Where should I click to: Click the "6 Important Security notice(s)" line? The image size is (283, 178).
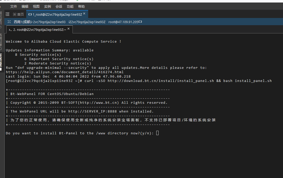59,59
